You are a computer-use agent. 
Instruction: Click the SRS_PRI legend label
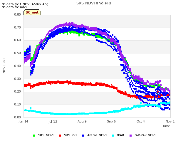(x=70, y=135)
